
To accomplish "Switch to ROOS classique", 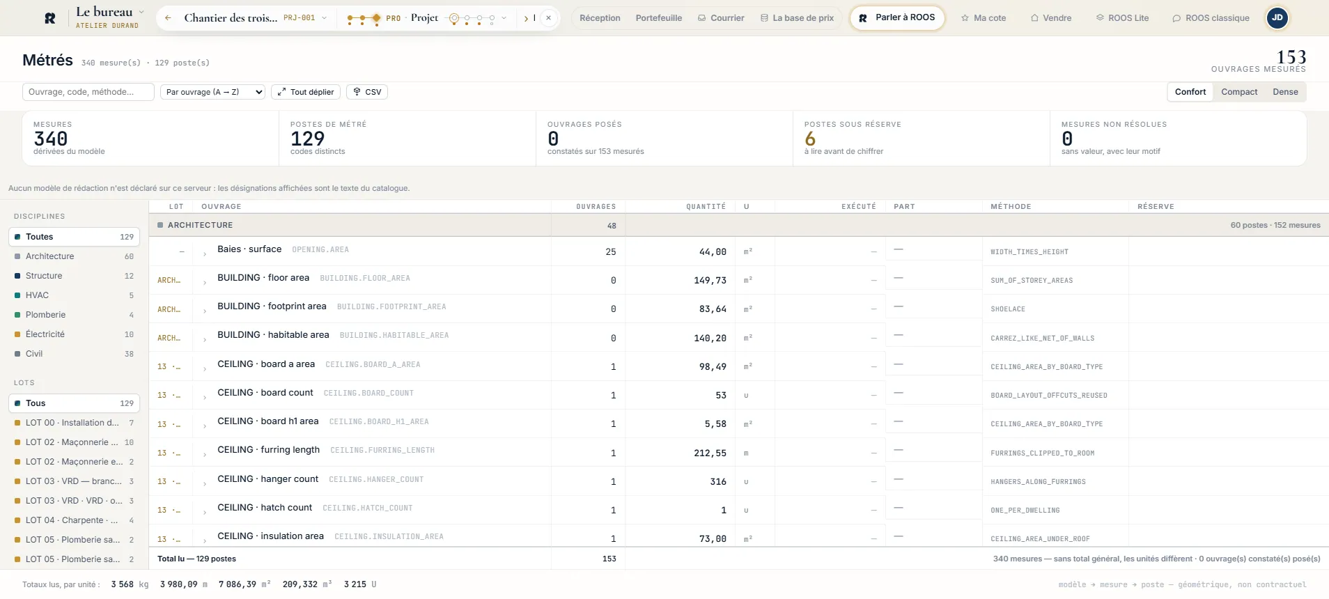I will coord(1211,18).
